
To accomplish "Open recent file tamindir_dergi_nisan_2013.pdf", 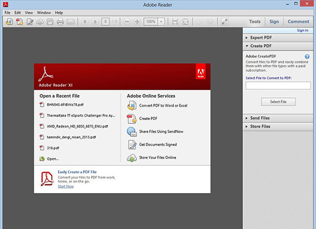I will (x=71, y=137).
